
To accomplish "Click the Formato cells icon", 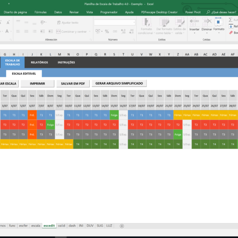I will [x=218, y=22].
